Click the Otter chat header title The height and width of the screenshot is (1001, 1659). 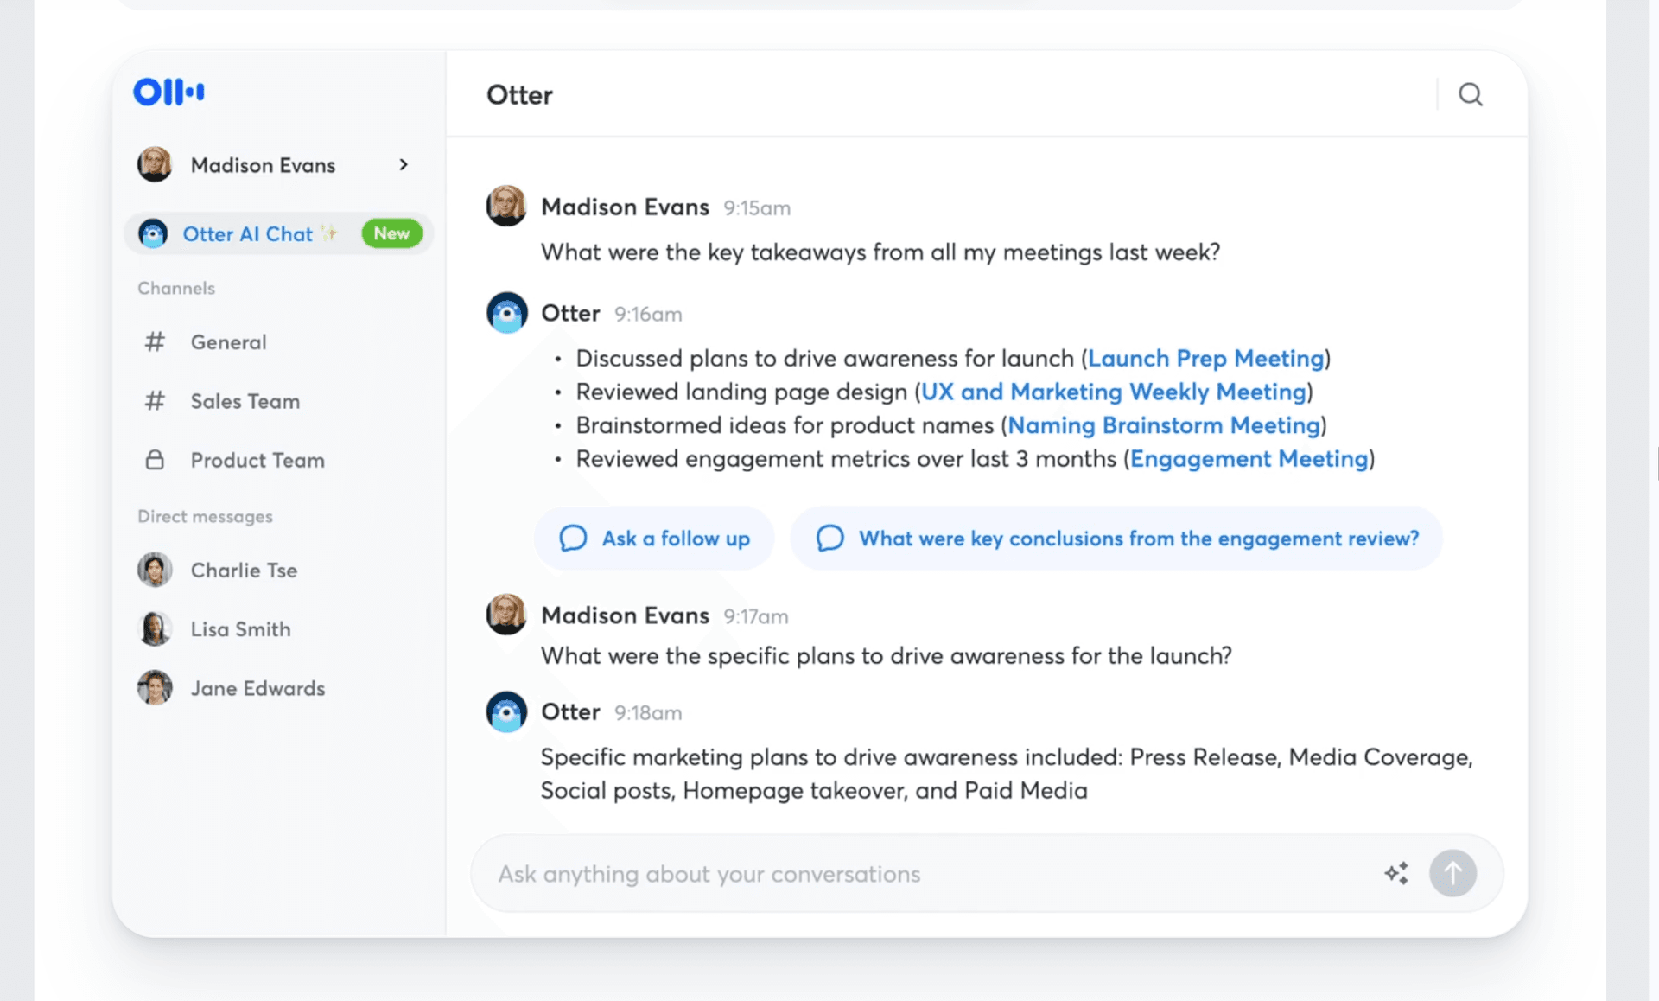click(519, 94)
